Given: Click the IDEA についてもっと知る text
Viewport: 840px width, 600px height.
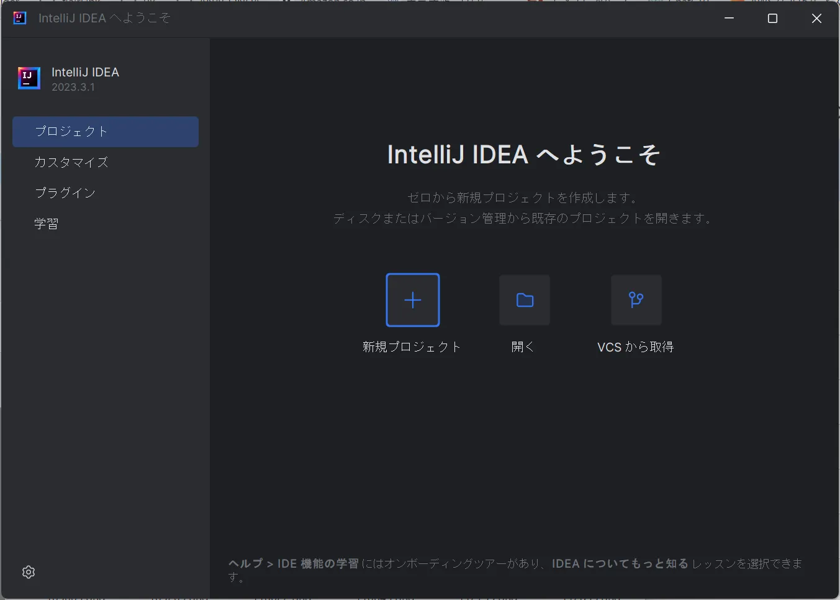Looking at the screenshot, I should 620,563.
